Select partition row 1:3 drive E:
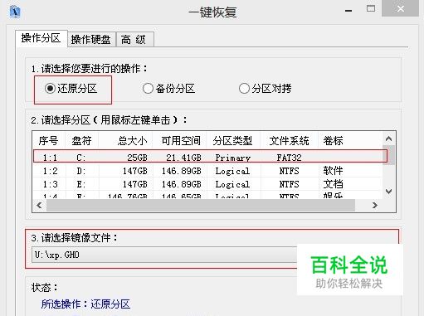 pyautogui.click(x=207, y=184)
